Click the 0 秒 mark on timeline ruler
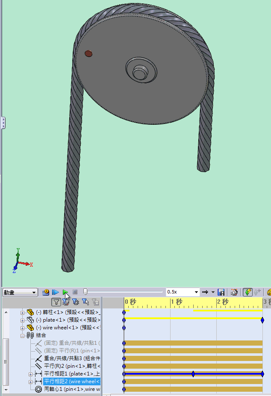 [x=130, y=302]
